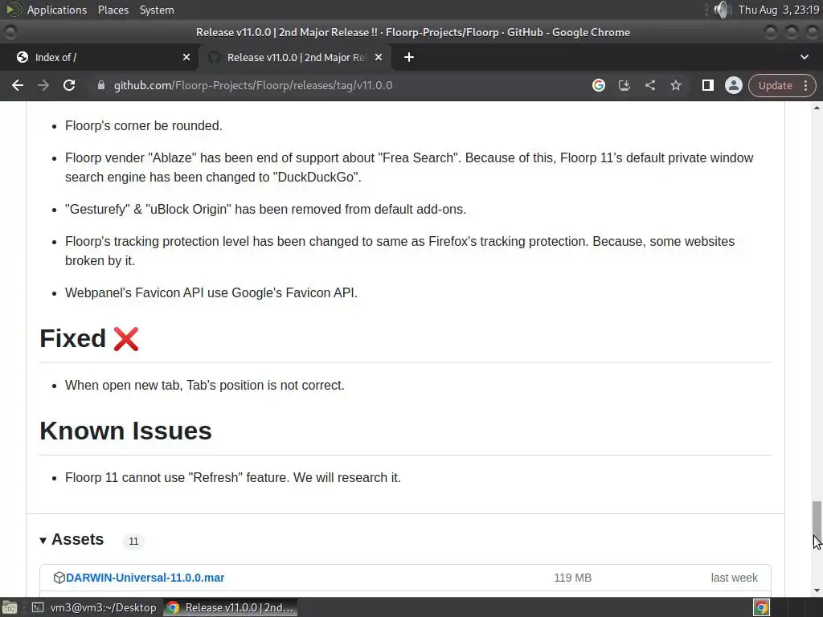The width and height of the screenshot is (823, 617).
Task: Click the install/download page icon in address bar
Action: 624,85
